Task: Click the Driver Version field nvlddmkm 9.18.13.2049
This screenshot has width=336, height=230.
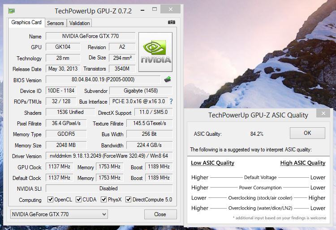Action: pos(109,156)
